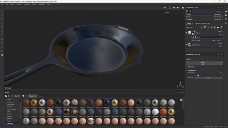
Task: Select the Projection tool in left toolbar
Action: point(2,19)
